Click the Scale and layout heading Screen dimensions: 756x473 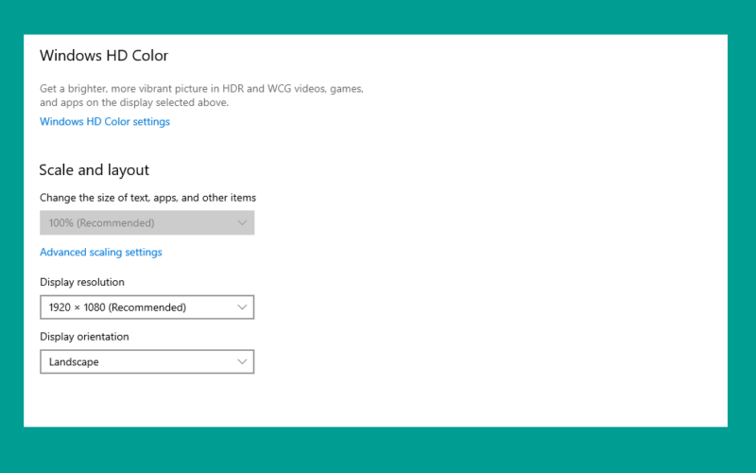[94, 170]
